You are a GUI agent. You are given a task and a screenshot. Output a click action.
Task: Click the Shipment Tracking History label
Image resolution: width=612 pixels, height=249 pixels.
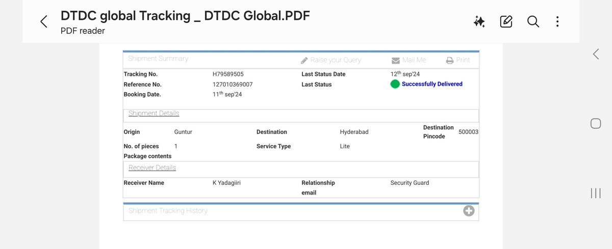(168, 210)
